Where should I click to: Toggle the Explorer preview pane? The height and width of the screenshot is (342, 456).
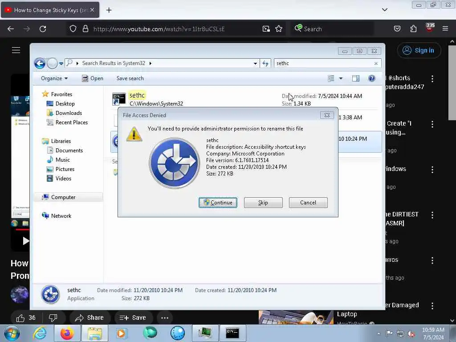click(x=356, y=78)
